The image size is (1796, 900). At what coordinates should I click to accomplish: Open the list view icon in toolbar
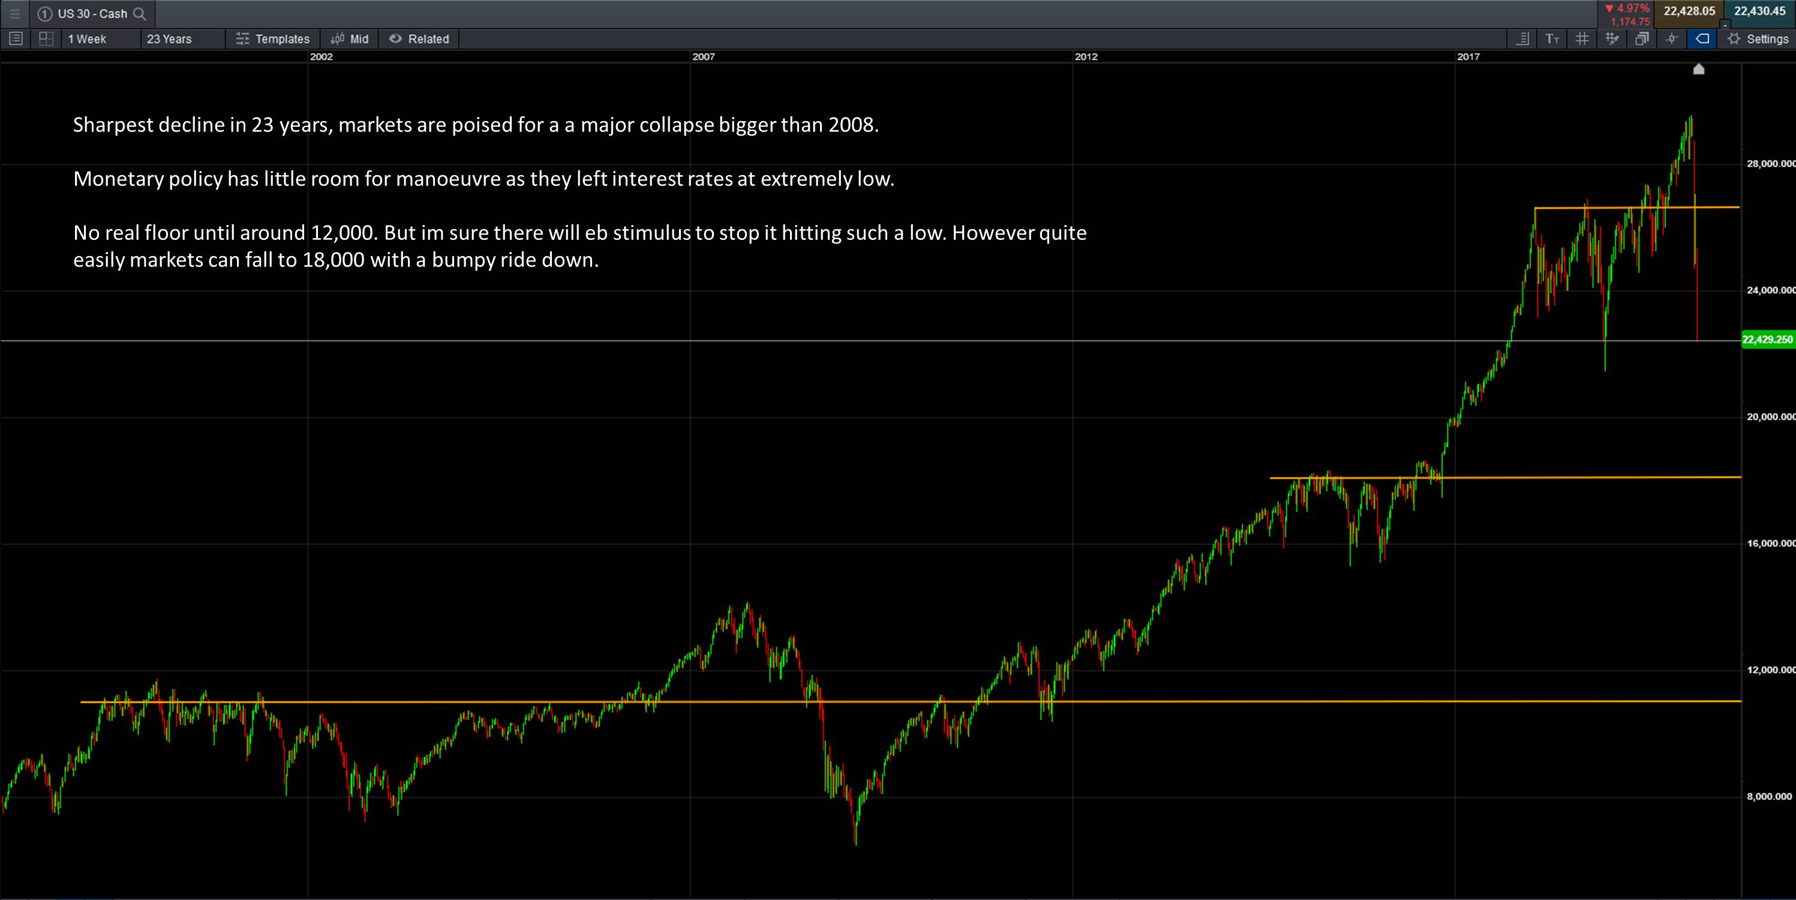tap(16, 39)
